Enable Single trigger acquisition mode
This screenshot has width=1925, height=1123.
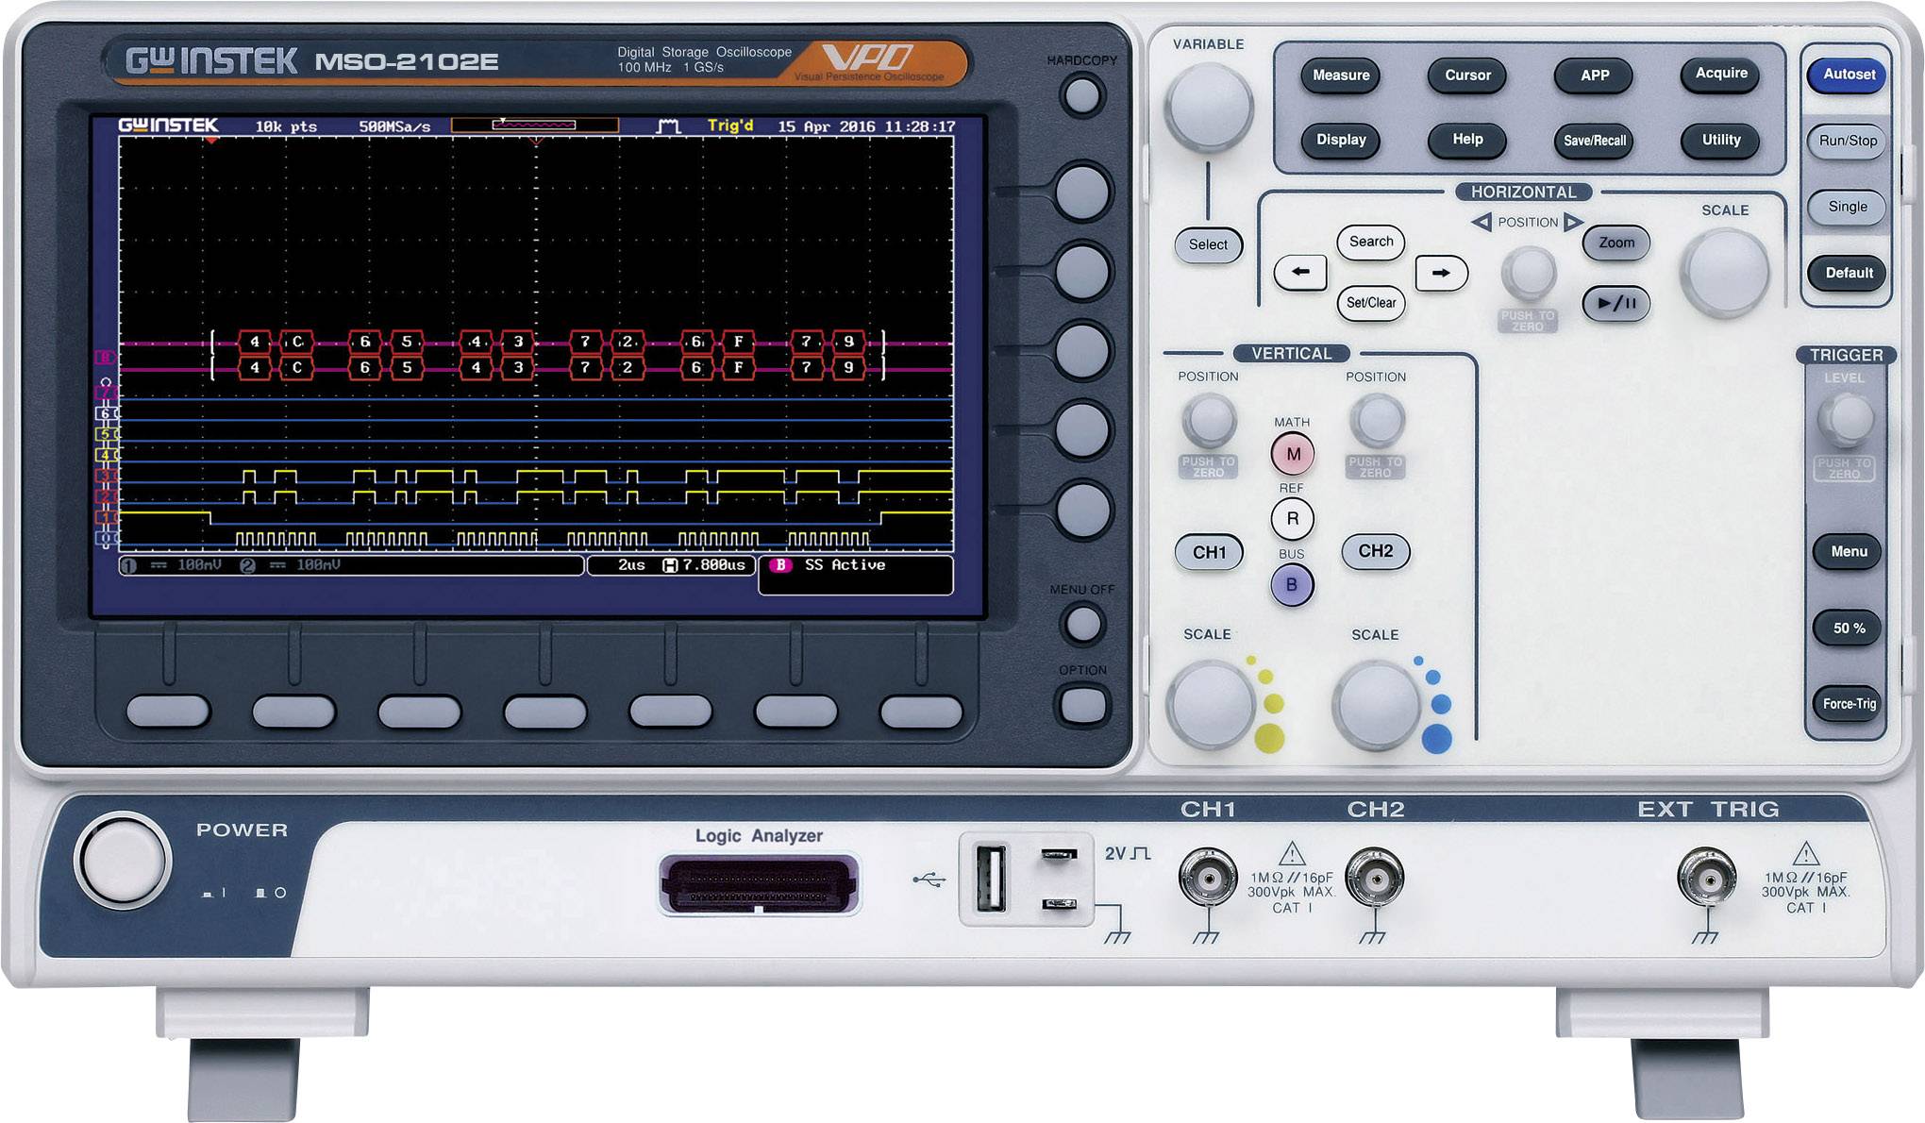click(1846, 206)
